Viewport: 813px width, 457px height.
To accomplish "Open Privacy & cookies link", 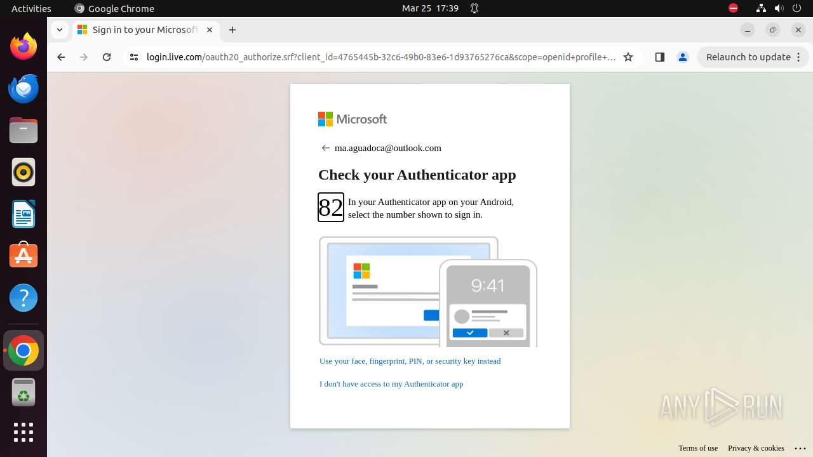I will click(756, 448).
